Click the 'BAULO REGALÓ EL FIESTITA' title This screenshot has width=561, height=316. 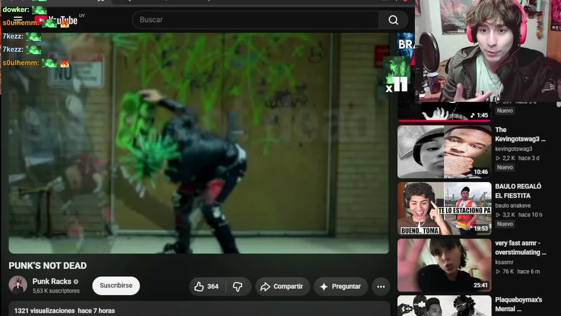[518, 191]
